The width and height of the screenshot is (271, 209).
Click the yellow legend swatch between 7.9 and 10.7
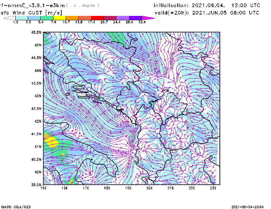tap(60, 18)
